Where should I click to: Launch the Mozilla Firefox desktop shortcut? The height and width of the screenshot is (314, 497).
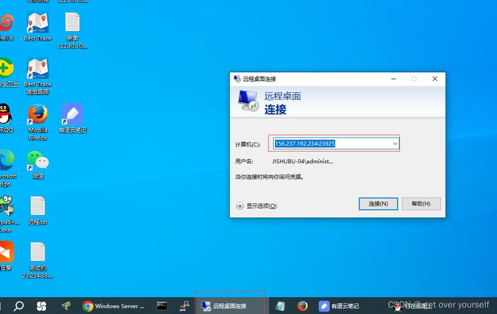tap(38, 122)
